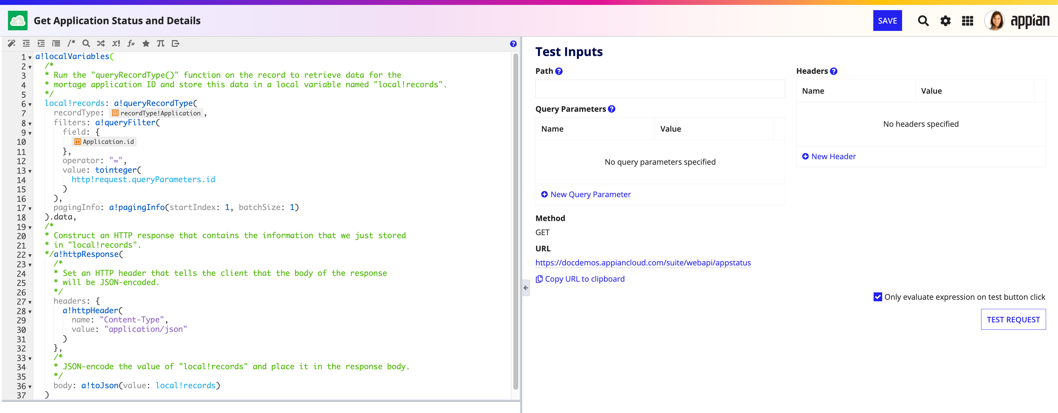Click the indent icon in editor toolbar
Viewport: 1058px width, 413px height.
(x=41, y=43)
